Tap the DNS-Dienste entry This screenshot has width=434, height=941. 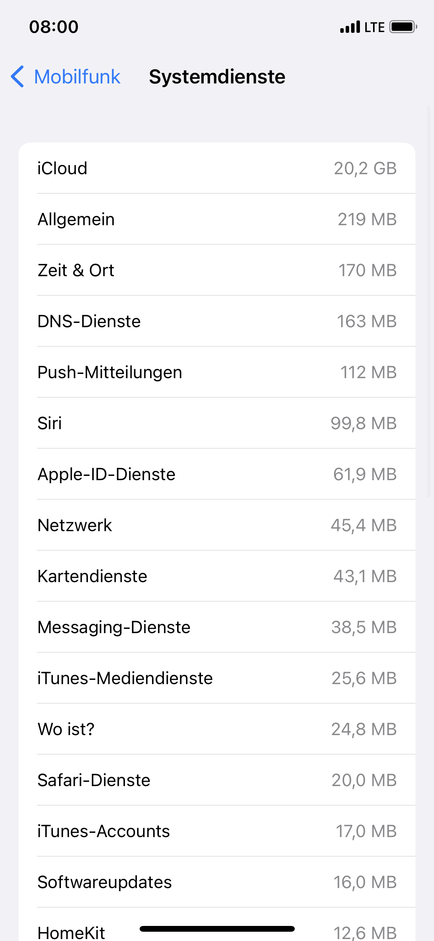217,321
